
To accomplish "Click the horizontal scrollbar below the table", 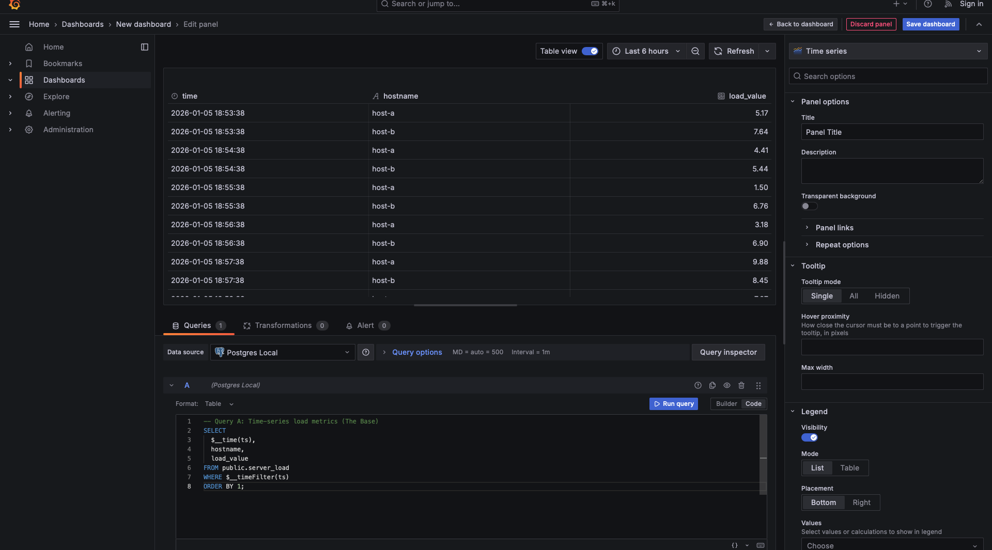I will pyautogui.click(x=465, y=305).
